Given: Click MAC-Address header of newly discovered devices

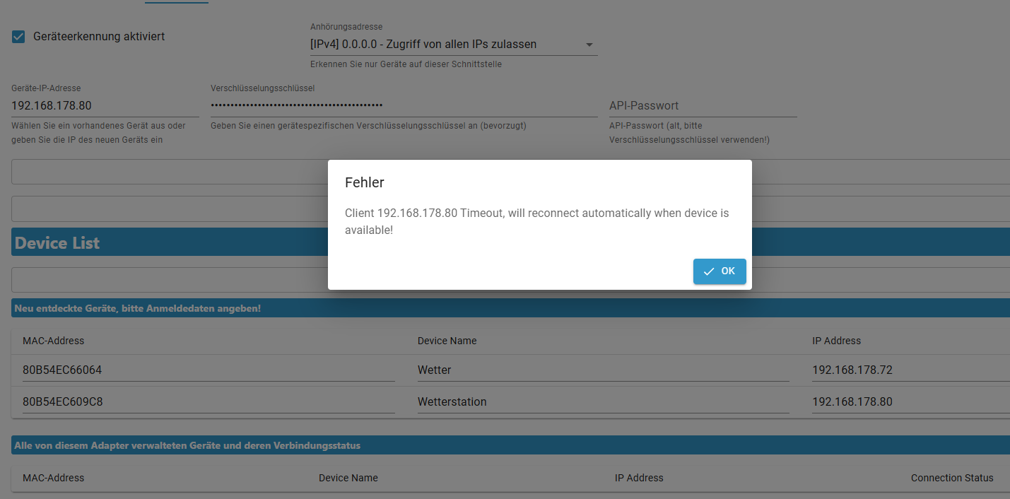Looking at the screenshot, I should click(x=54, y=341).
